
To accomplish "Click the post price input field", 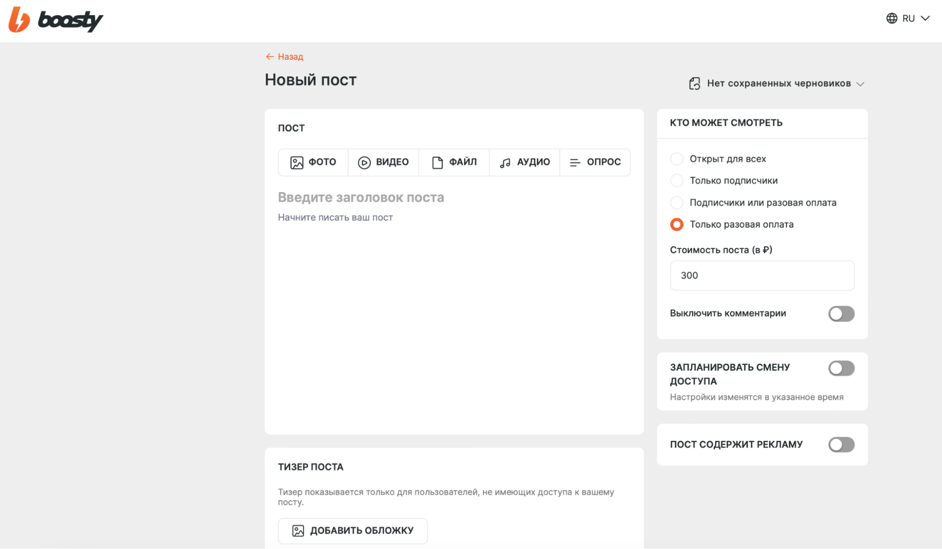I will (762, 276).
